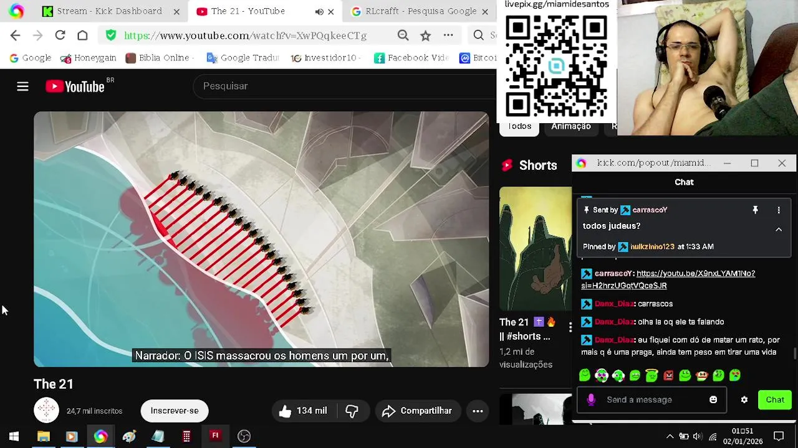Image resolution: width=798 pixels, height=448 pixels.
Task: Open the notification center icon
Action: [779, 436]
